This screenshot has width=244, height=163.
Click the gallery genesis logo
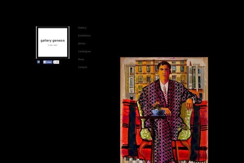point(52,42)
